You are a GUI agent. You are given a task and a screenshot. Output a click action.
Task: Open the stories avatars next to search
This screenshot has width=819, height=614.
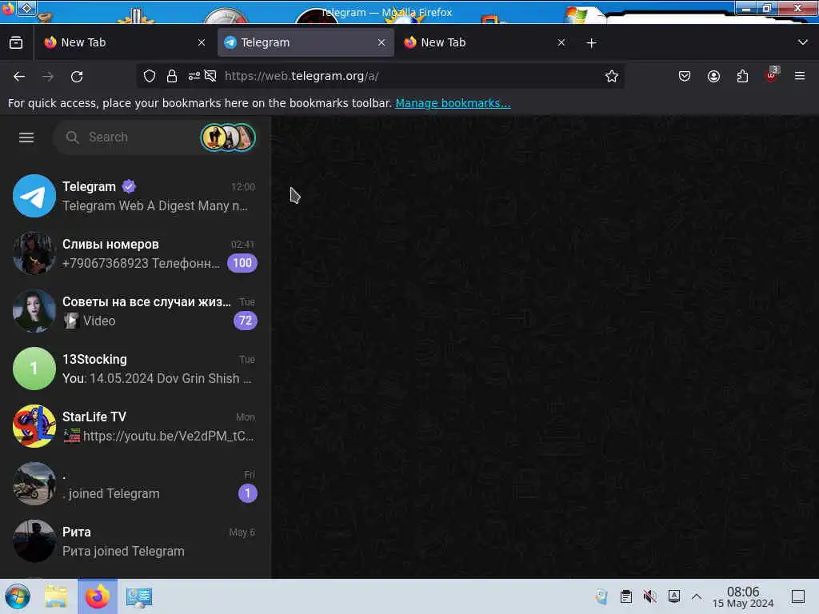228,138
